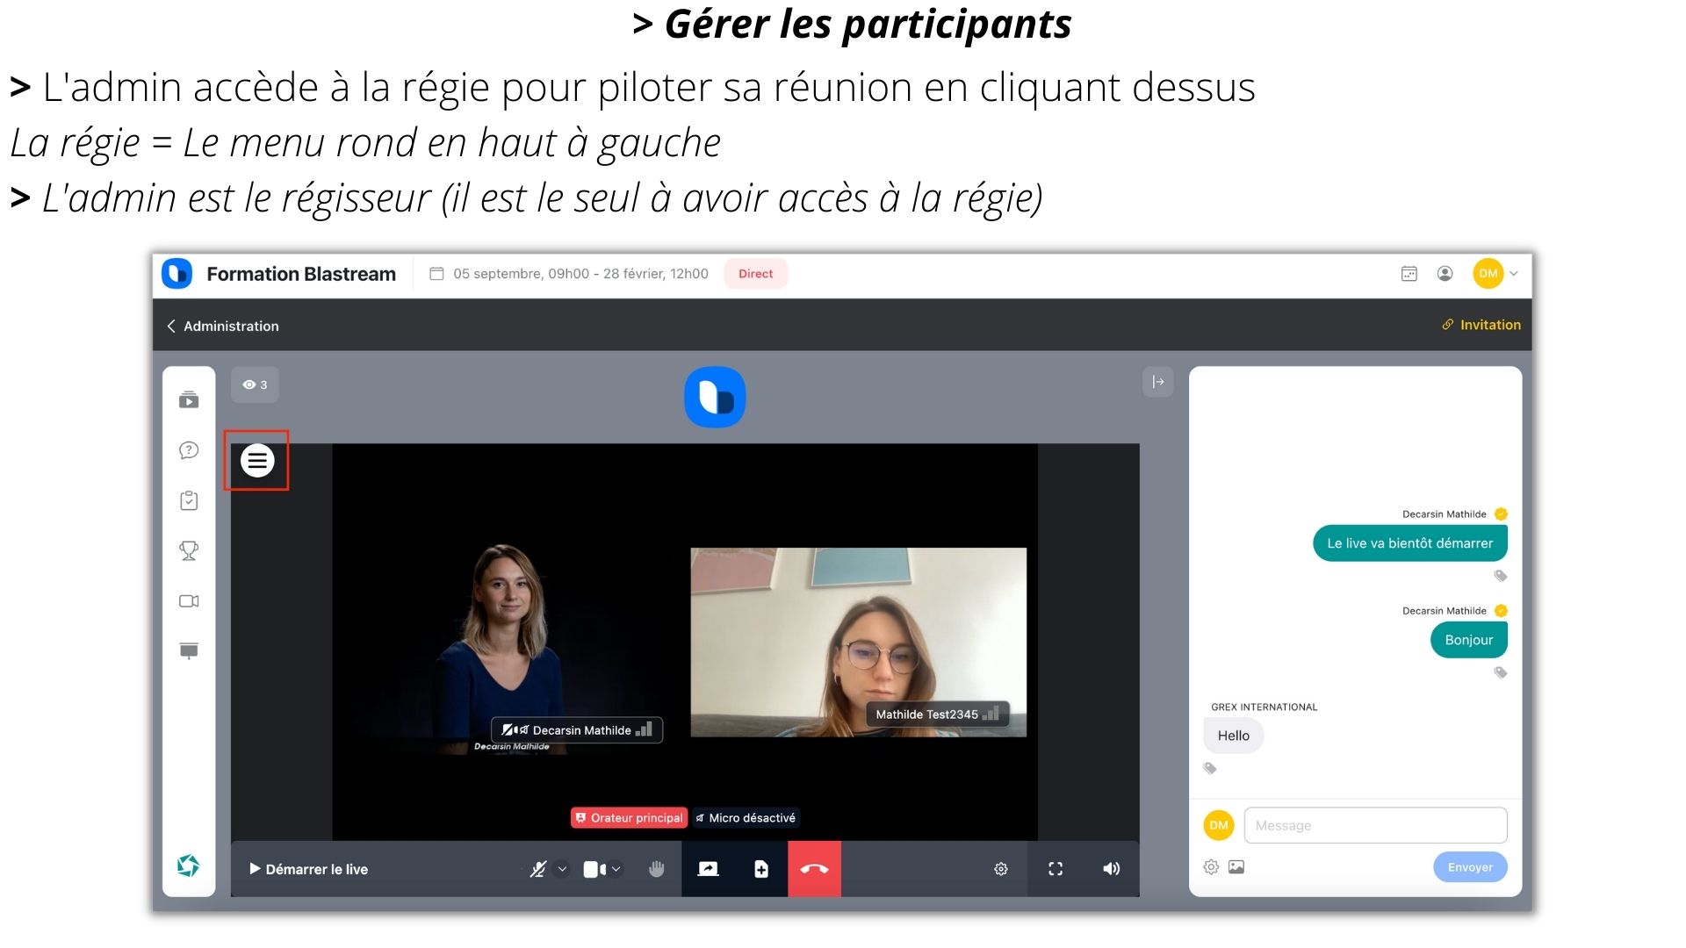
Task: Toggle the camera on/off button
Action: (594, 869)
